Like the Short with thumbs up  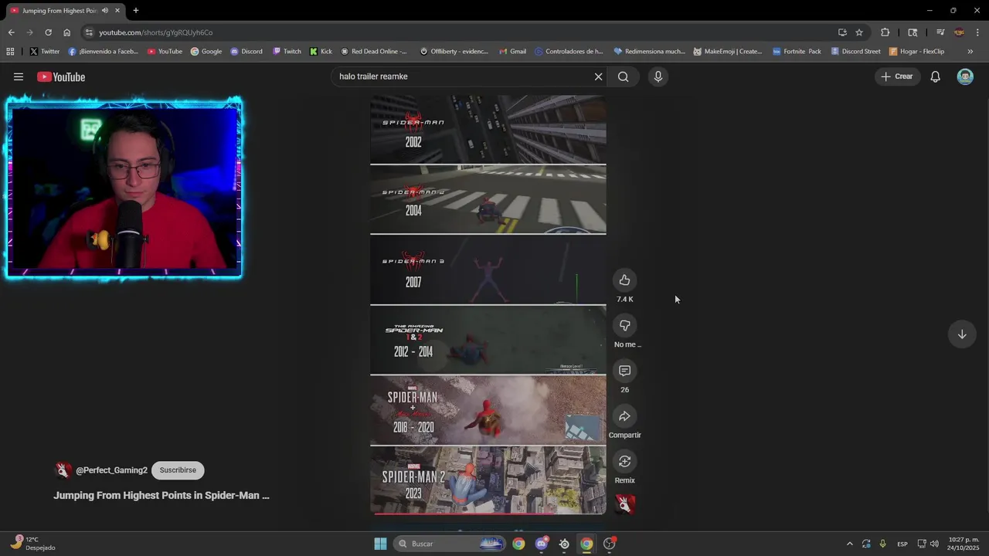click(624, 280)
